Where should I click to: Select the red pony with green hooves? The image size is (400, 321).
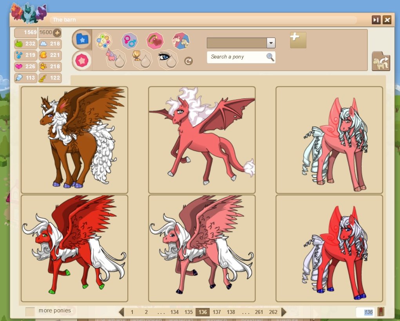coord(74,248)
